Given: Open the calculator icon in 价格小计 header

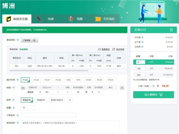Looking at the screenshot, I should coord(171,30).
